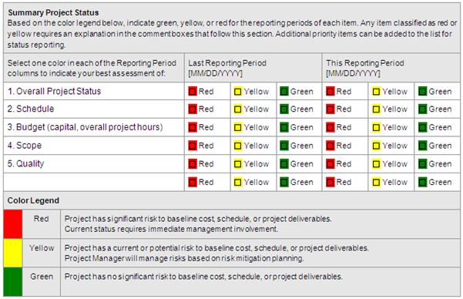Check Red for Overall Project Status last period
Image resolution: width=463 pixels, height=299 pixels.
[x=193, y=91]
